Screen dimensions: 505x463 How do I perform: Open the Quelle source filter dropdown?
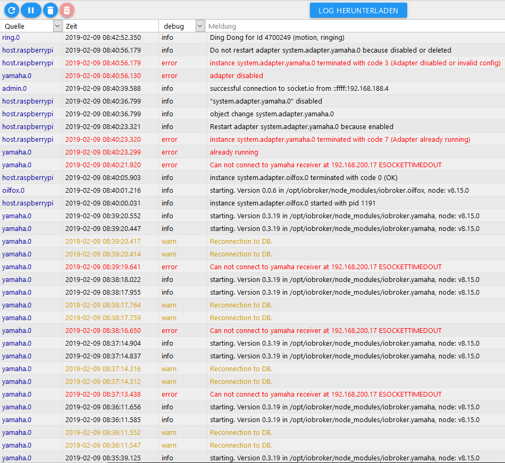pyautogui.click(x=57, y=26)
